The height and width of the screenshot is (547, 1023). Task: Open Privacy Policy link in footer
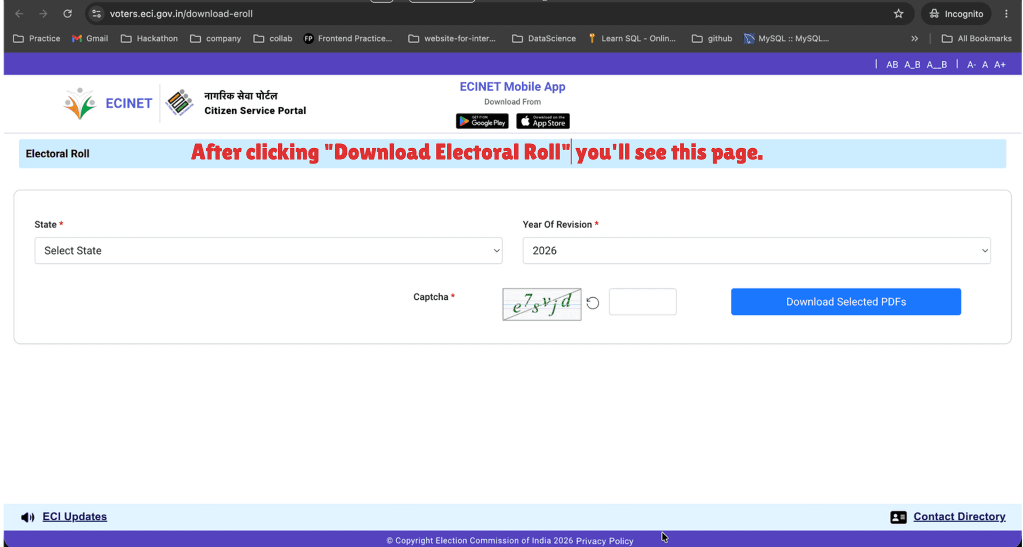click(x=605, y=541)
